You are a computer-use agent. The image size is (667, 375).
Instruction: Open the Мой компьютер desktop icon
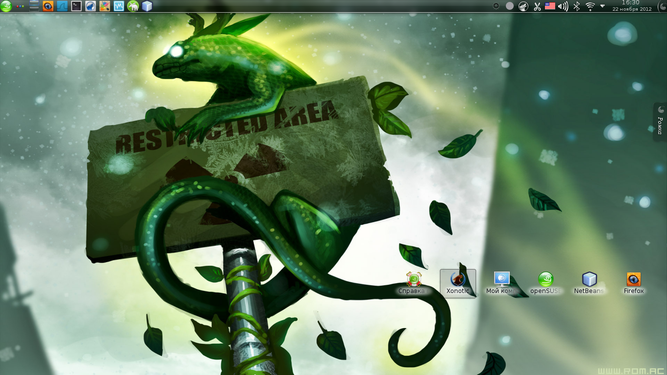point(501,284)
